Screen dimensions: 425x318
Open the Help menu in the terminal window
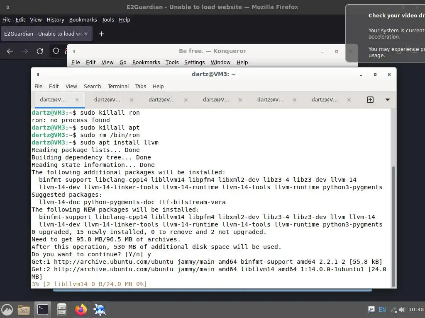pyautogui.click(x=158, y=86)
